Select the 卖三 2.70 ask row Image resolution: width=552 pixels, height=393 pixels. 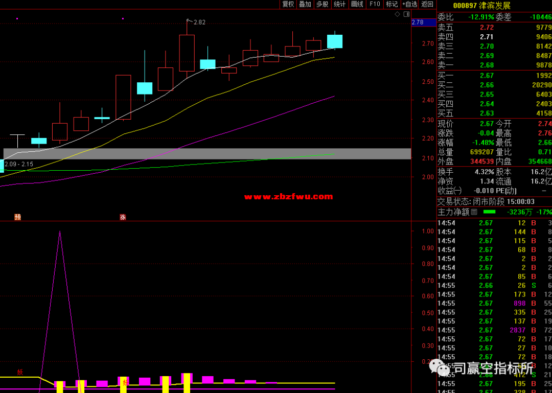(x=494, y=46)
